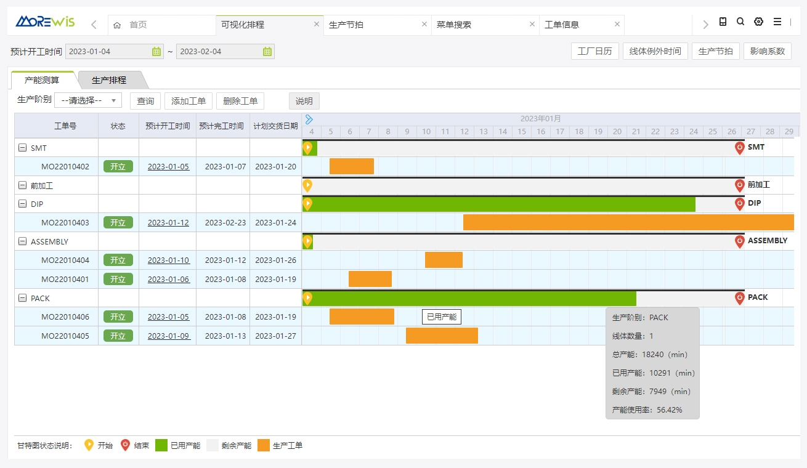Open the calendar picker for start date 2023-01-04
807x468 pixels.
pos(156,52)
